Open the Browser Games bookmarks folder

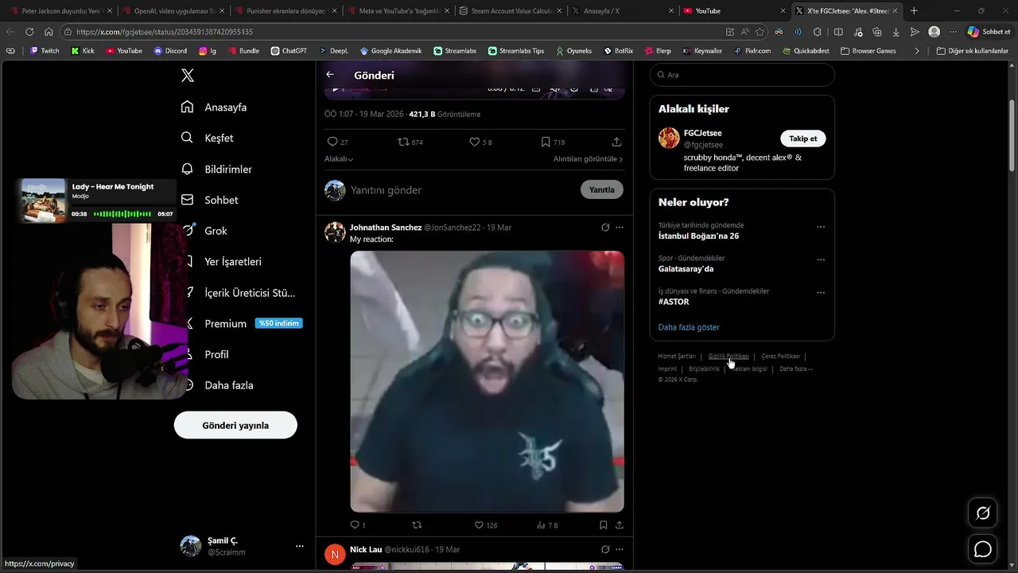(868, 51)
